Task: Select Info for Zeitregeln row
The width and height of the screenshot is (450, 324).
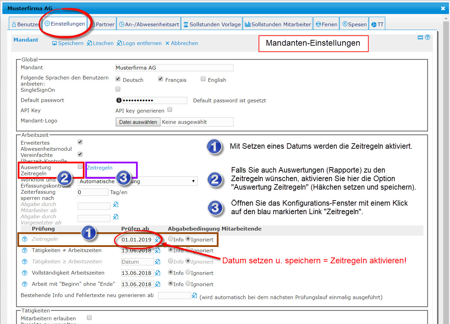Action: pyautogui.click(x=170, y=239)
